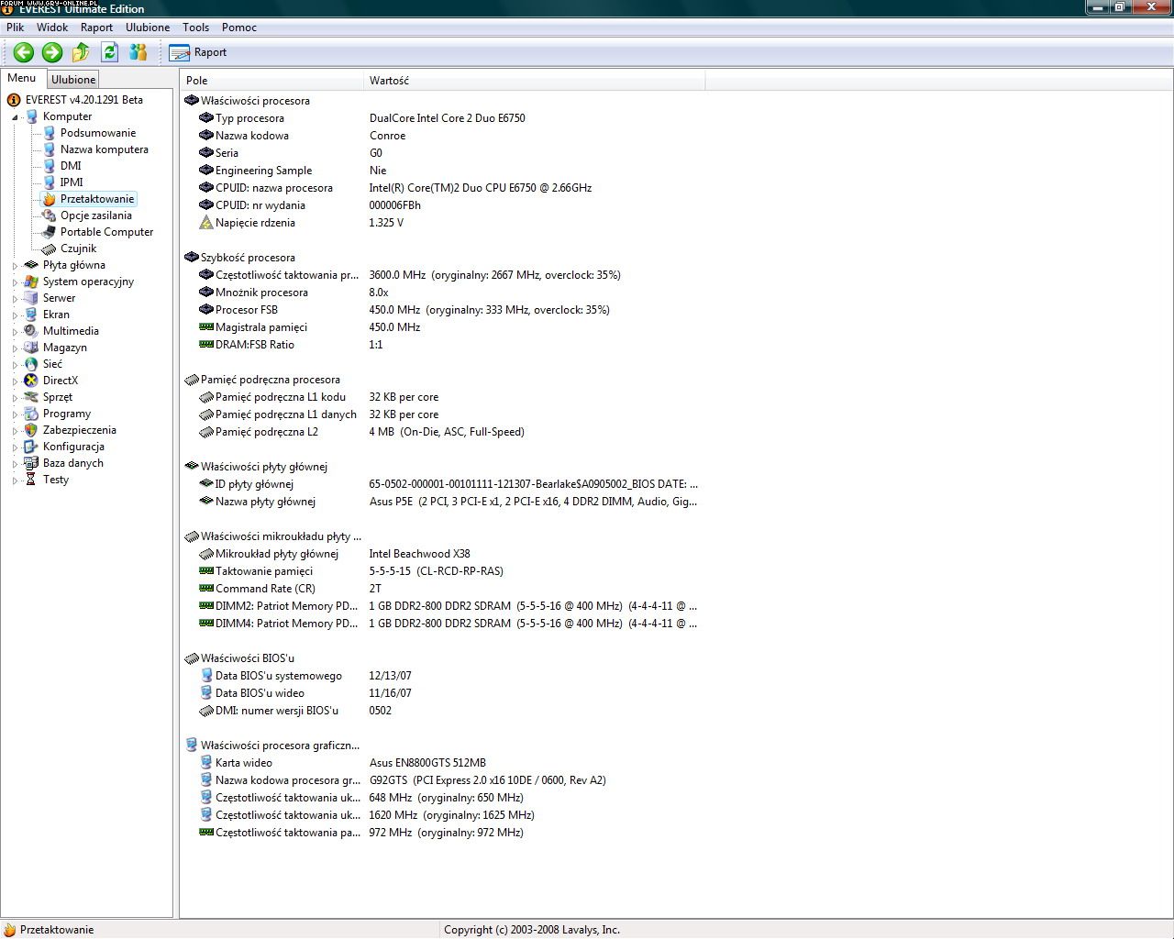1174x939 pixels.
Task: Click the green Back arrow toolbar icon
Action: click(24, 52)
